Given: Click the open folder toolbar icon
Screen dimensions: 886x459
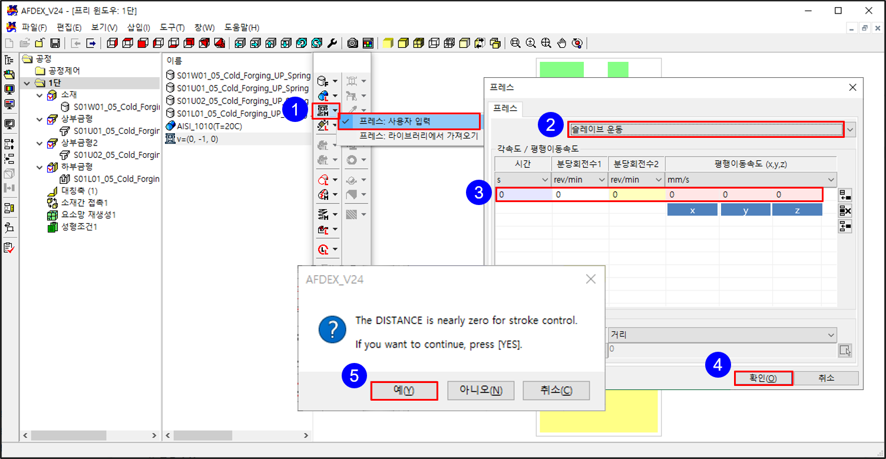Looking at the screenshot, I should coord(24,42).
